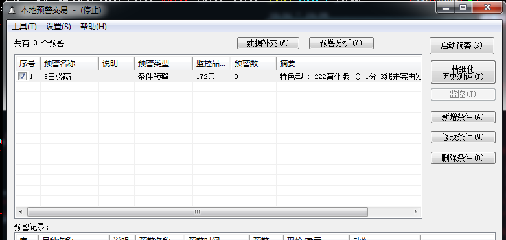This screenshot has width=506, height=240.
Task: Open the 工具(T) menu
Action: coord(24,27)
